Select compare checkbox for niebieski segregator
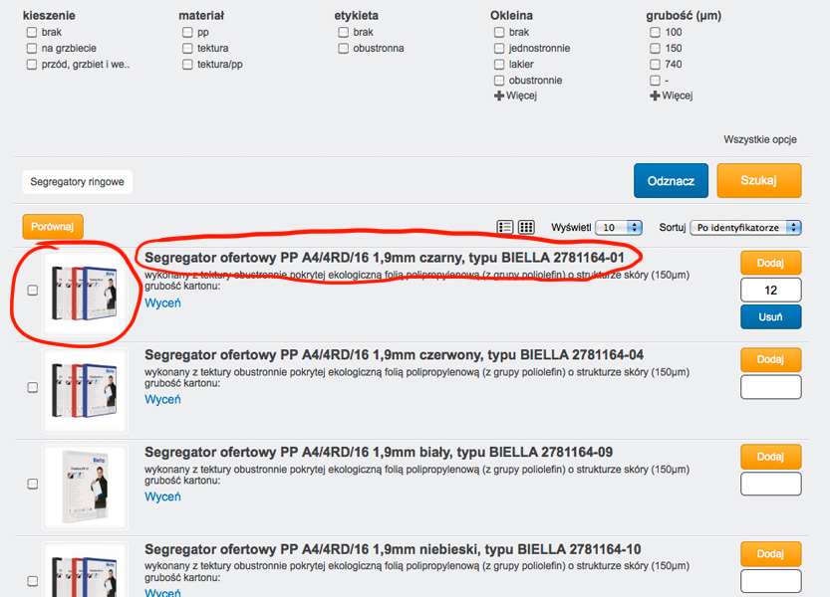Viewport: 830px width, 597px height. pos(33,581)
